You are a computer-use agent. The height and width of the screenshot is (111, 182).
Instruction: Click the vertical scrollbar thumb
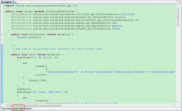click(x=177, y=17)
